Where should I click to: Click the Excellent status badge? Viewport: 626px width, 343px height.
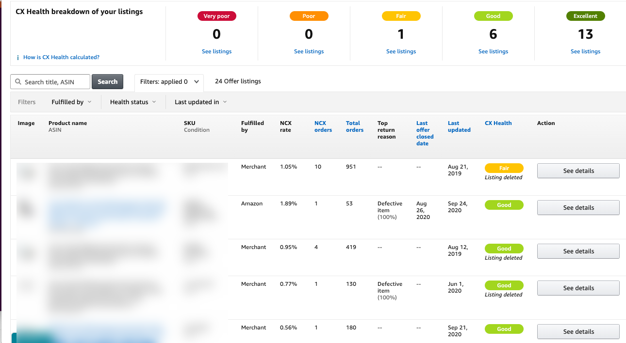point(585,16)
